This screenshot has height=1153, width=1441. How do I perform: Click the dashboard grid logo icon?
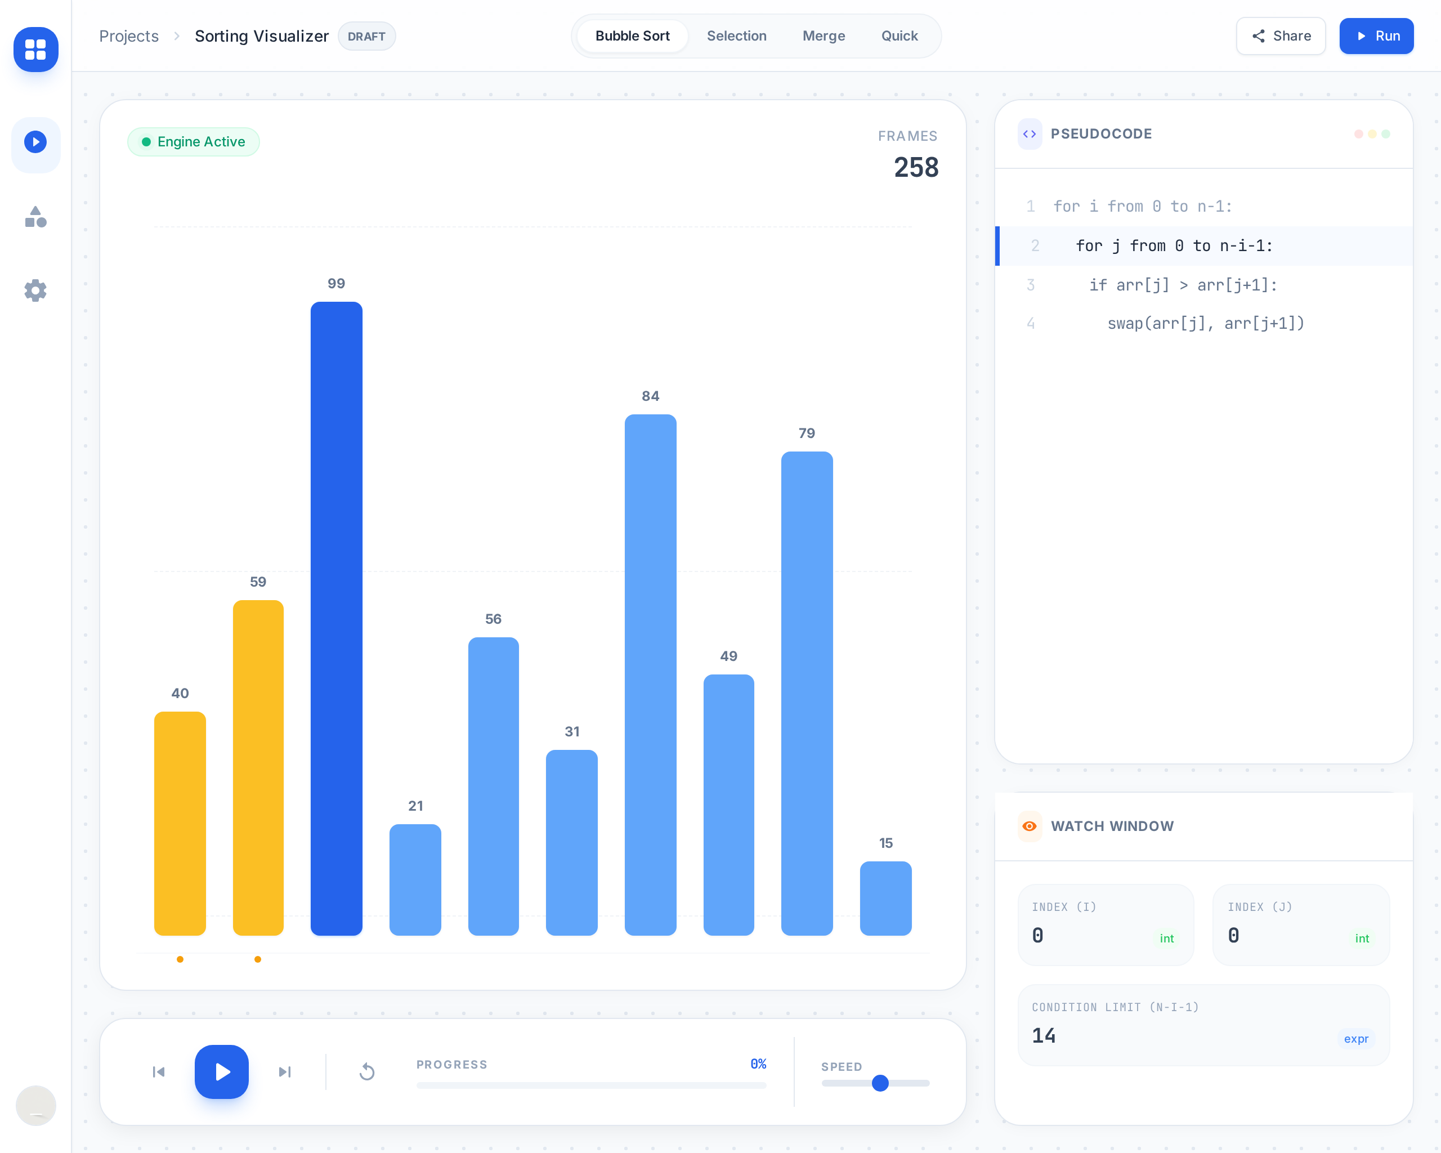pyautogui.click(x=35, y=50)
